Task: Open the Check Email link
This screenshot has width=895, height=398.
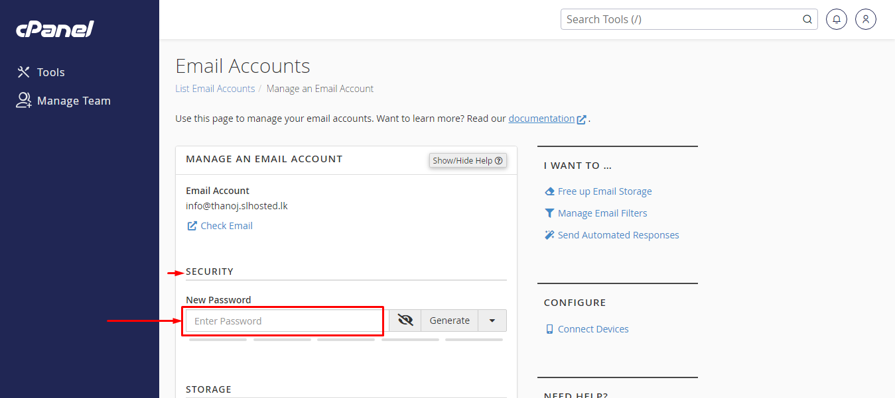Action: tap(226, 226)
